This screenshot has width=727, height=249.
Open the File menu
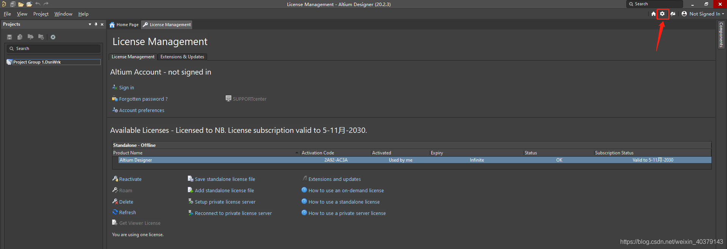point(7,14)
